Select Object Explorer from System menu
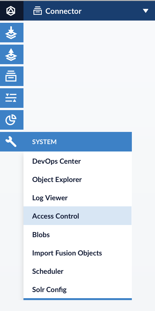This screenshot has width=155, height=311. click(x=77, y=179)
